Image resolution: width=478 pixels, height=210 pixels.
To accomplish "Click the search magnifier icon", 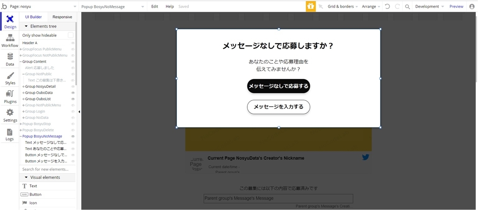I will pyautogui.click(x=407, y=6).
